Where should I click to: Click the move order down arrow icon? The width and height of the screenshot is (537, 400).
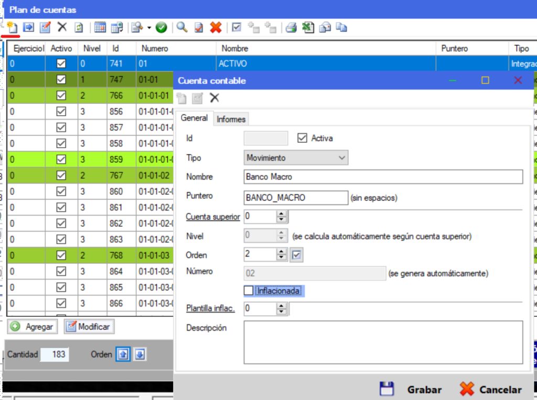tap(139, 354)
